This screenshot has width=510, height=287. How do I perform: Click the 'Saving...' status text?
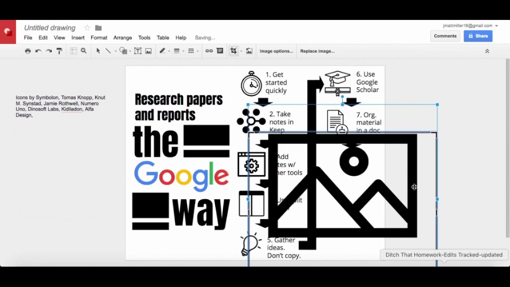point(205,37)
